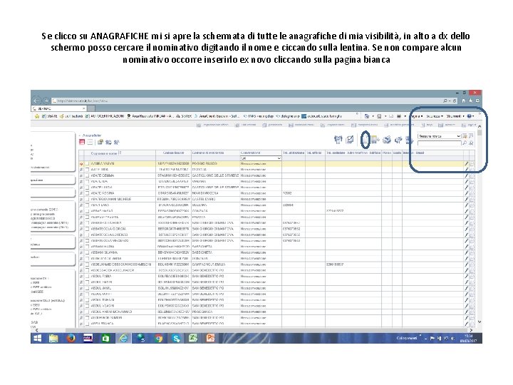Click the Codice fiscale column header
This screenshot has height=385, width=513.
173,153
